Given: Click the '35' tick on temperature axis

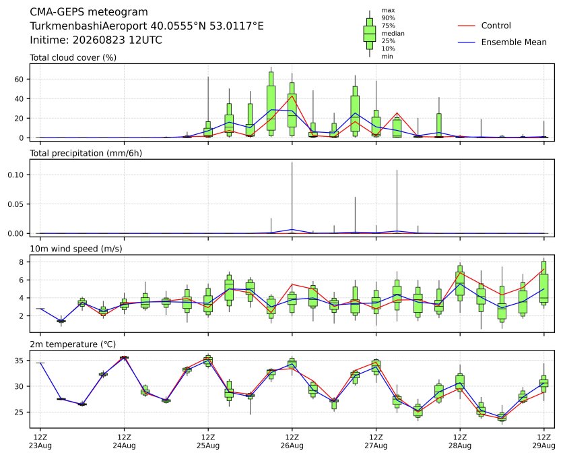Looking at the screenshot, I should 19,361.
